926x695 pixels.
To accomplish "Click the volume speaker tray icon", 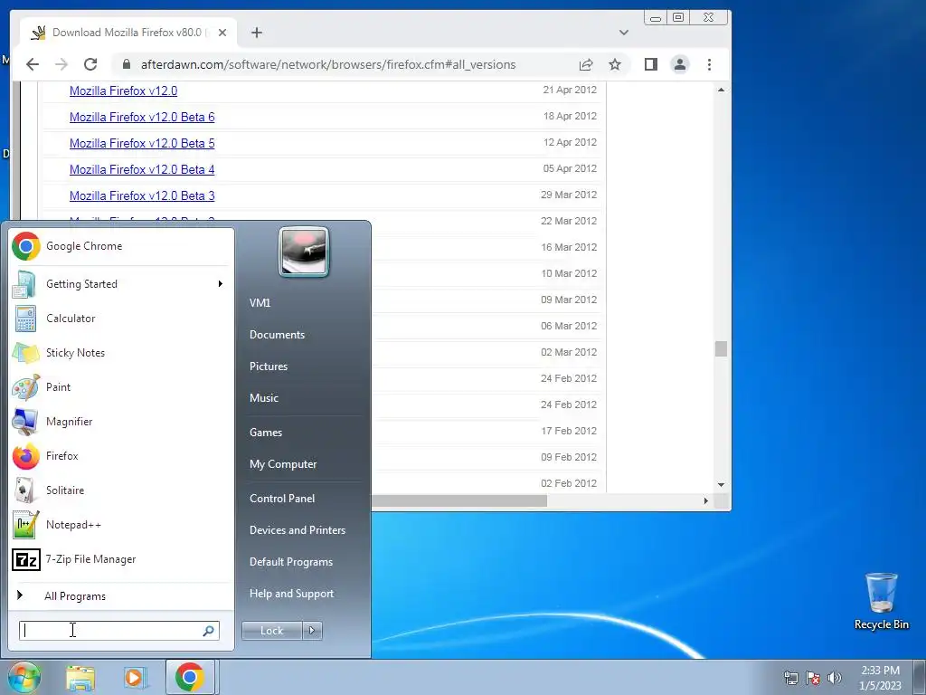I will (835, 678).
